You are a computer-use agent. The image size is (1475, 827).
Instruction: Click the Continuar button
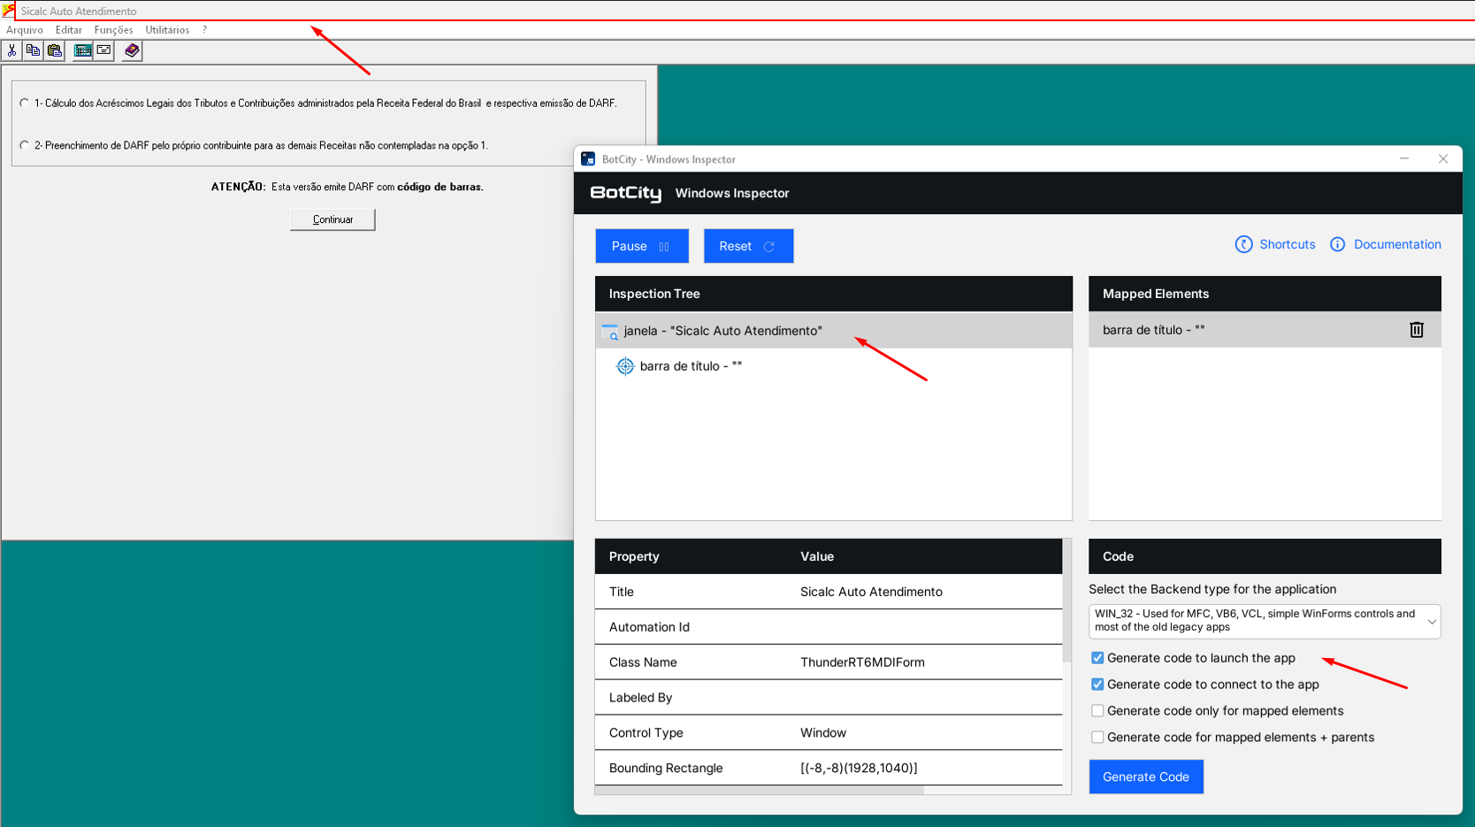pyautogui.click(x=332, y=219)
